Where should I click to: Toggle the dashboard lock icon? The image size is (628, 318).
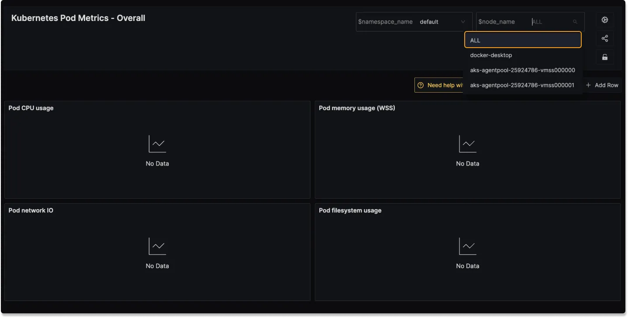point(605,57)
